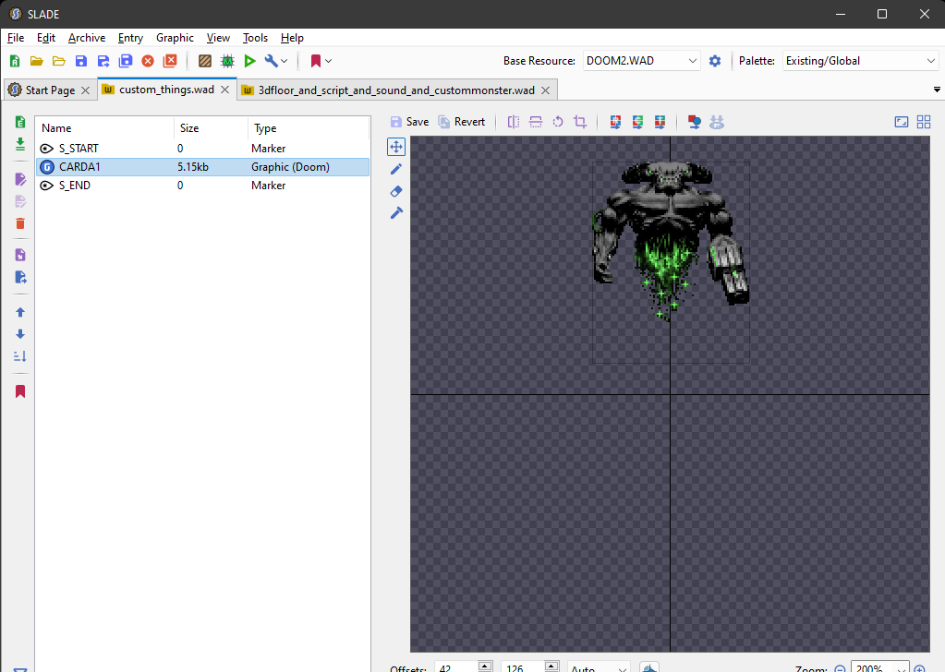Image resolution: width=945 pixels, height=672 pixels.
Task: Run the archive with the green play icon
Action: 249,61
